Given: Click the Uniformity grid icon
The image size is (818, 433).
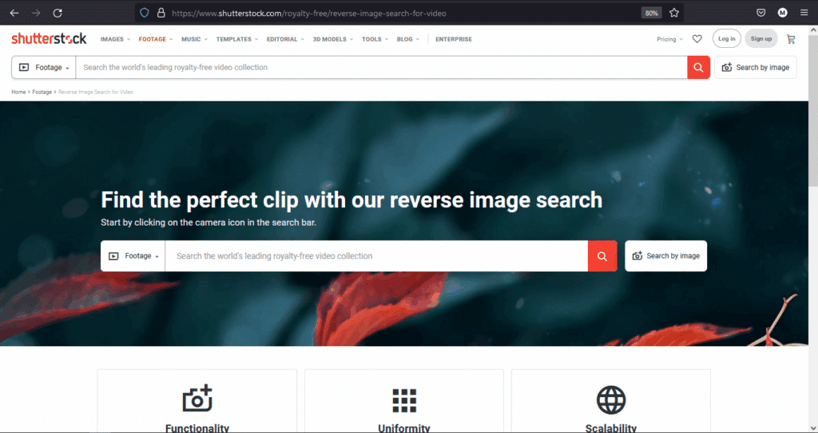Looking at the screenshot, I should [x=404, y=400].
